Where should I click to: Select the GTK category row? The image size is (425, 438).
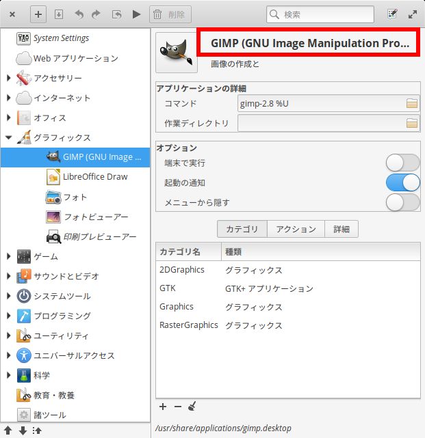(x=288, y=288)
